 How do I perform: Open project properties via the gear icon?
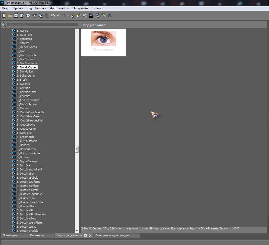(x=28, y=16)
